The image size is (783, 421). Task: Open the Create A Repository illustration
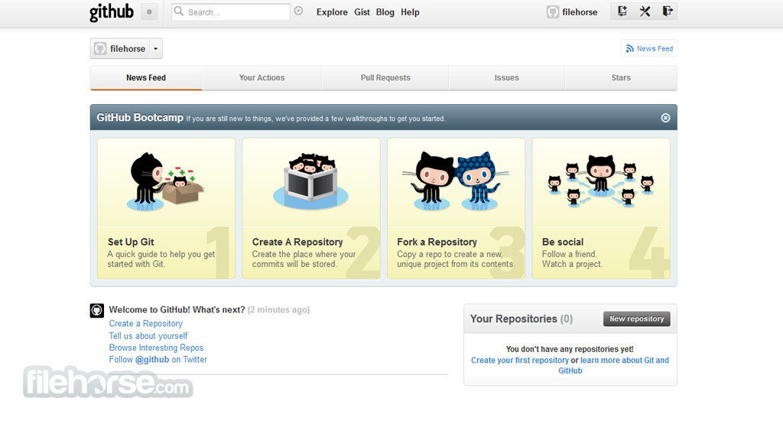[x=310, y=181]
